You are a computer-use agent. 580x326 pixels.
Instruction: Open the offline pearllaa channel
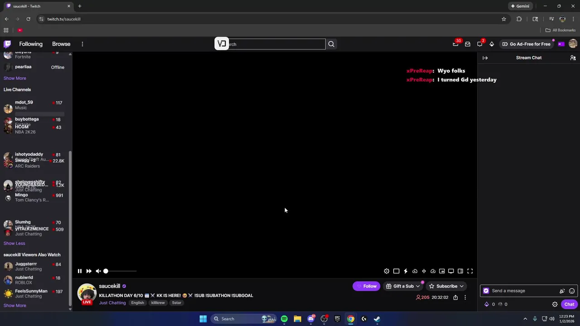[x=34, y=67]
